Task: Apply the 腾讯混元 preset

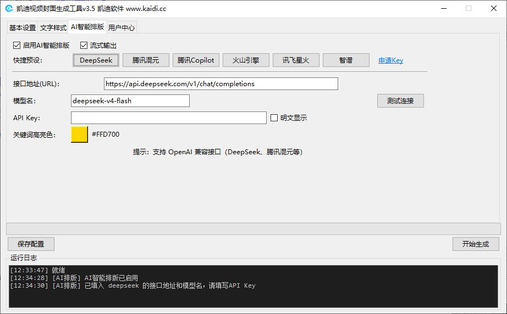Action: click(146, 60)
